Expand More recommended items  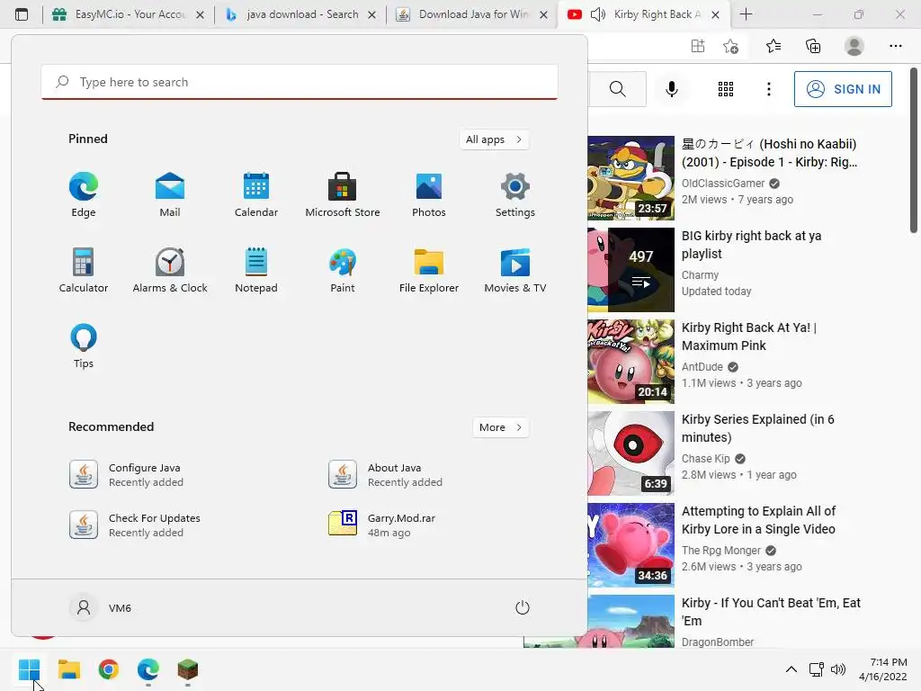pyautogui.click(x=500, y=427)
